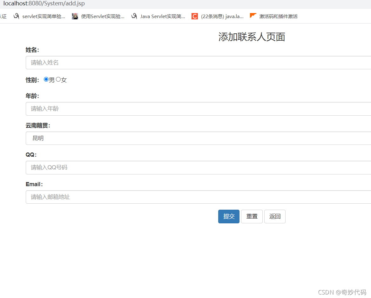This screenshot has width=371, height=298.
Task: Click the Java Servlet实现简 bookmark favicon
Action: [134, 16]
